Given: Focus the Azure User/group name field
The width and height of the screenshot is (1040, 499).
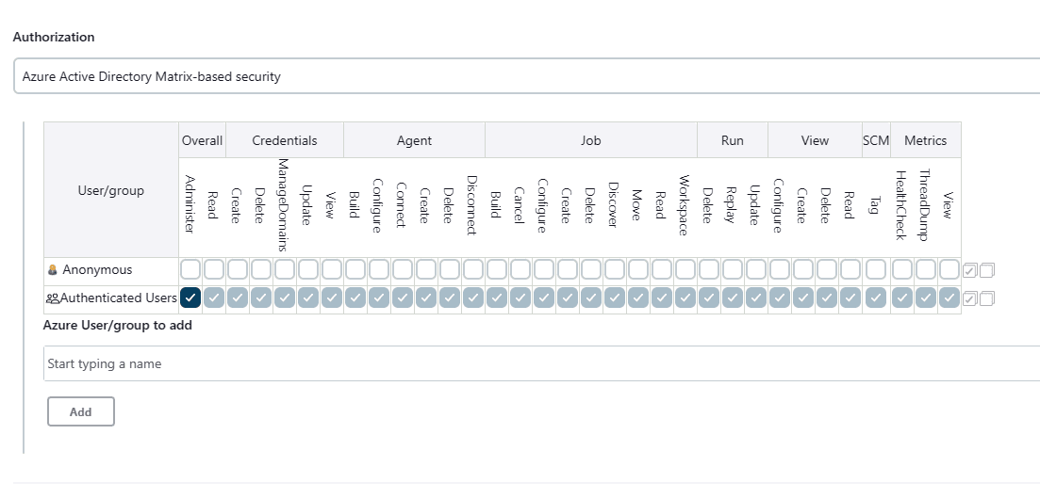Looking at the screenshot, I should pyautogui.click(x=541, y=363).
